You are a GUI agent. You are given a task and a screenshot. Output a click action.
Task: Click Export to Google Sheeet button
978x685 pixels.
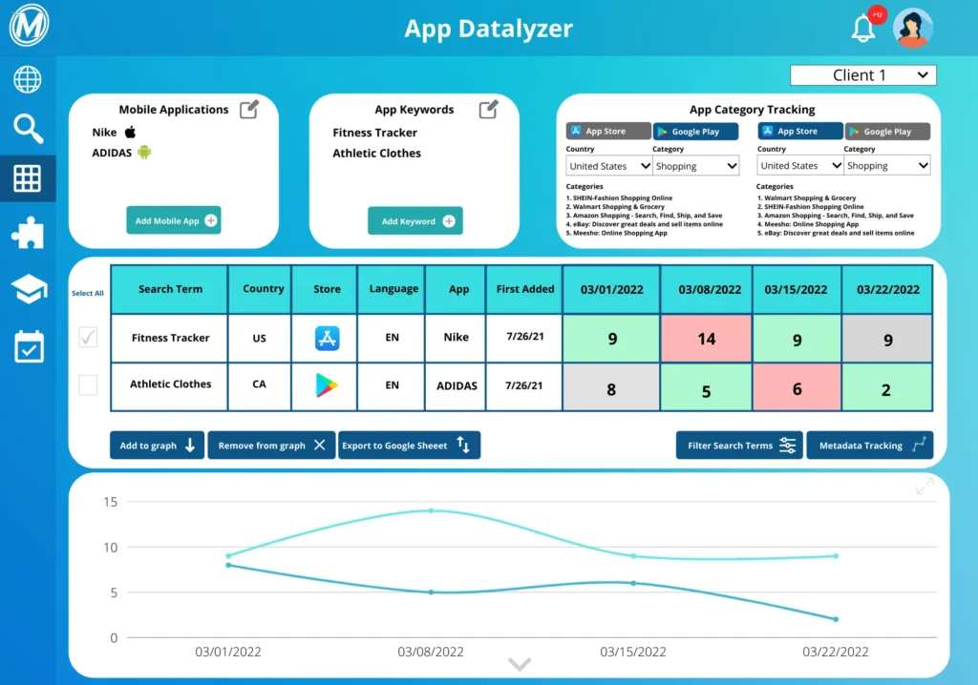pyautogui.click(x=409, y=445)
